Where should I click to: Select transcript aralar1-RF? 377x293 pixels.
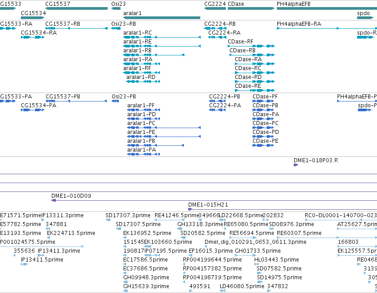point(141,73)
